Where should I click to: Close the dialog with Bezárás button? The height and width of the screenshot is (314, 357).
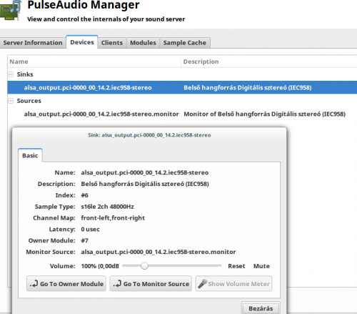(x=261, y=308)
